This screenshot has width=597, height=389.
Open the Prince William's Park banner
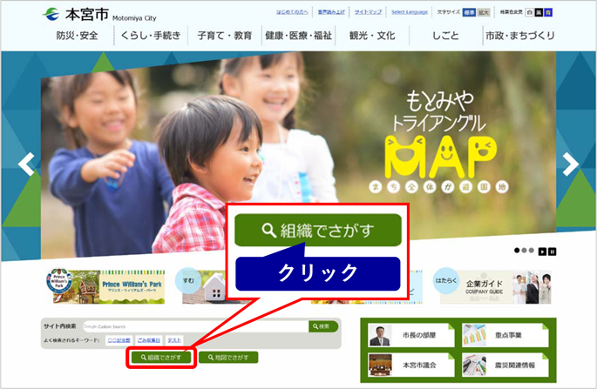[105, 286]
